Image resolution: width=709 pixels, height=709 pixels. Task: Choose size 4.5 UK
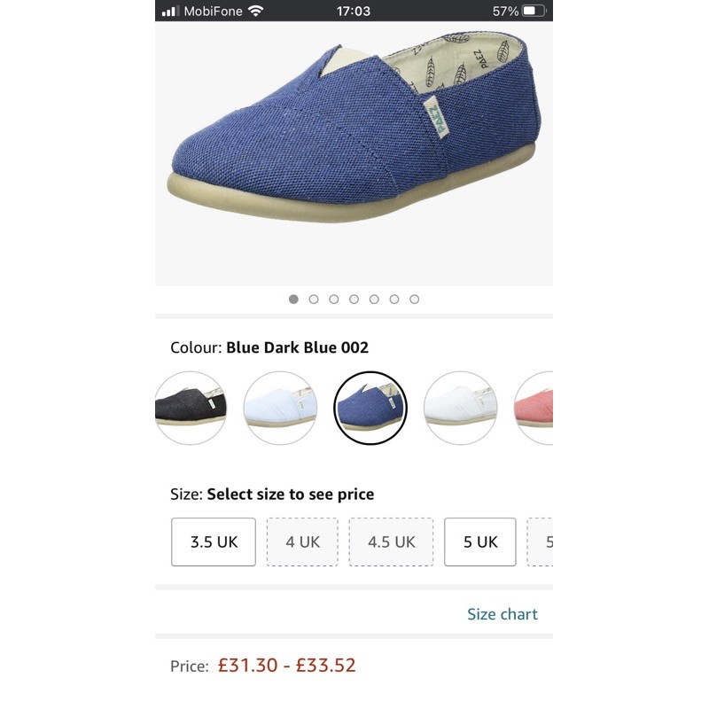pyautogui.click(x=391, y=541)
